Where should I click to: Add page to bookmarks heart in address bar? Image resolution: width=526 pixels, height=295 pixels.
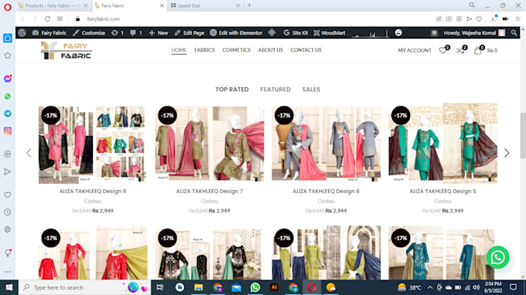[x=479, y=19]
